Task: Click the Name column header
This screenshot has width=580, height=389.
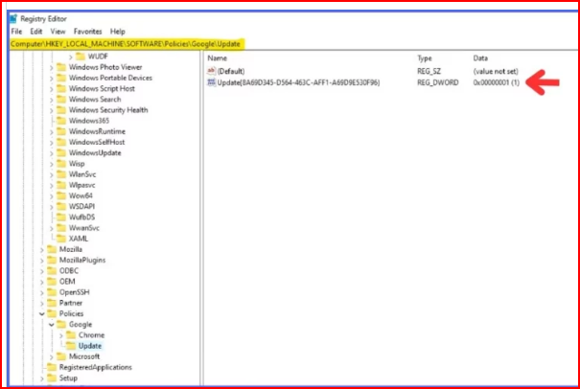Action: pyautogui.click(x=217, y=58)
